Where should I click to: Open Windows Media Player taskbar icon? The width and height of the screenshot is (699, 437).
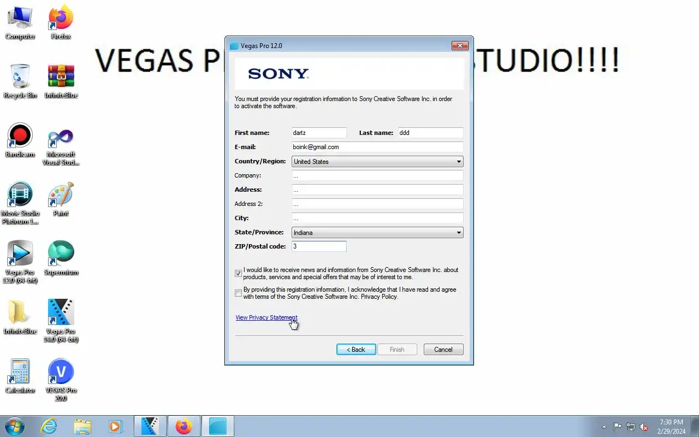coord(115,426)
